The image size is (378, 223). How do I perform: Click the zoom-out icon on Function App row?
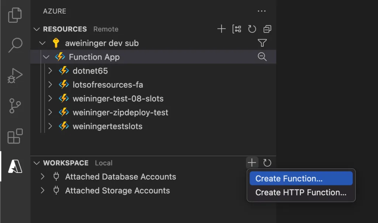coord(262,57)
